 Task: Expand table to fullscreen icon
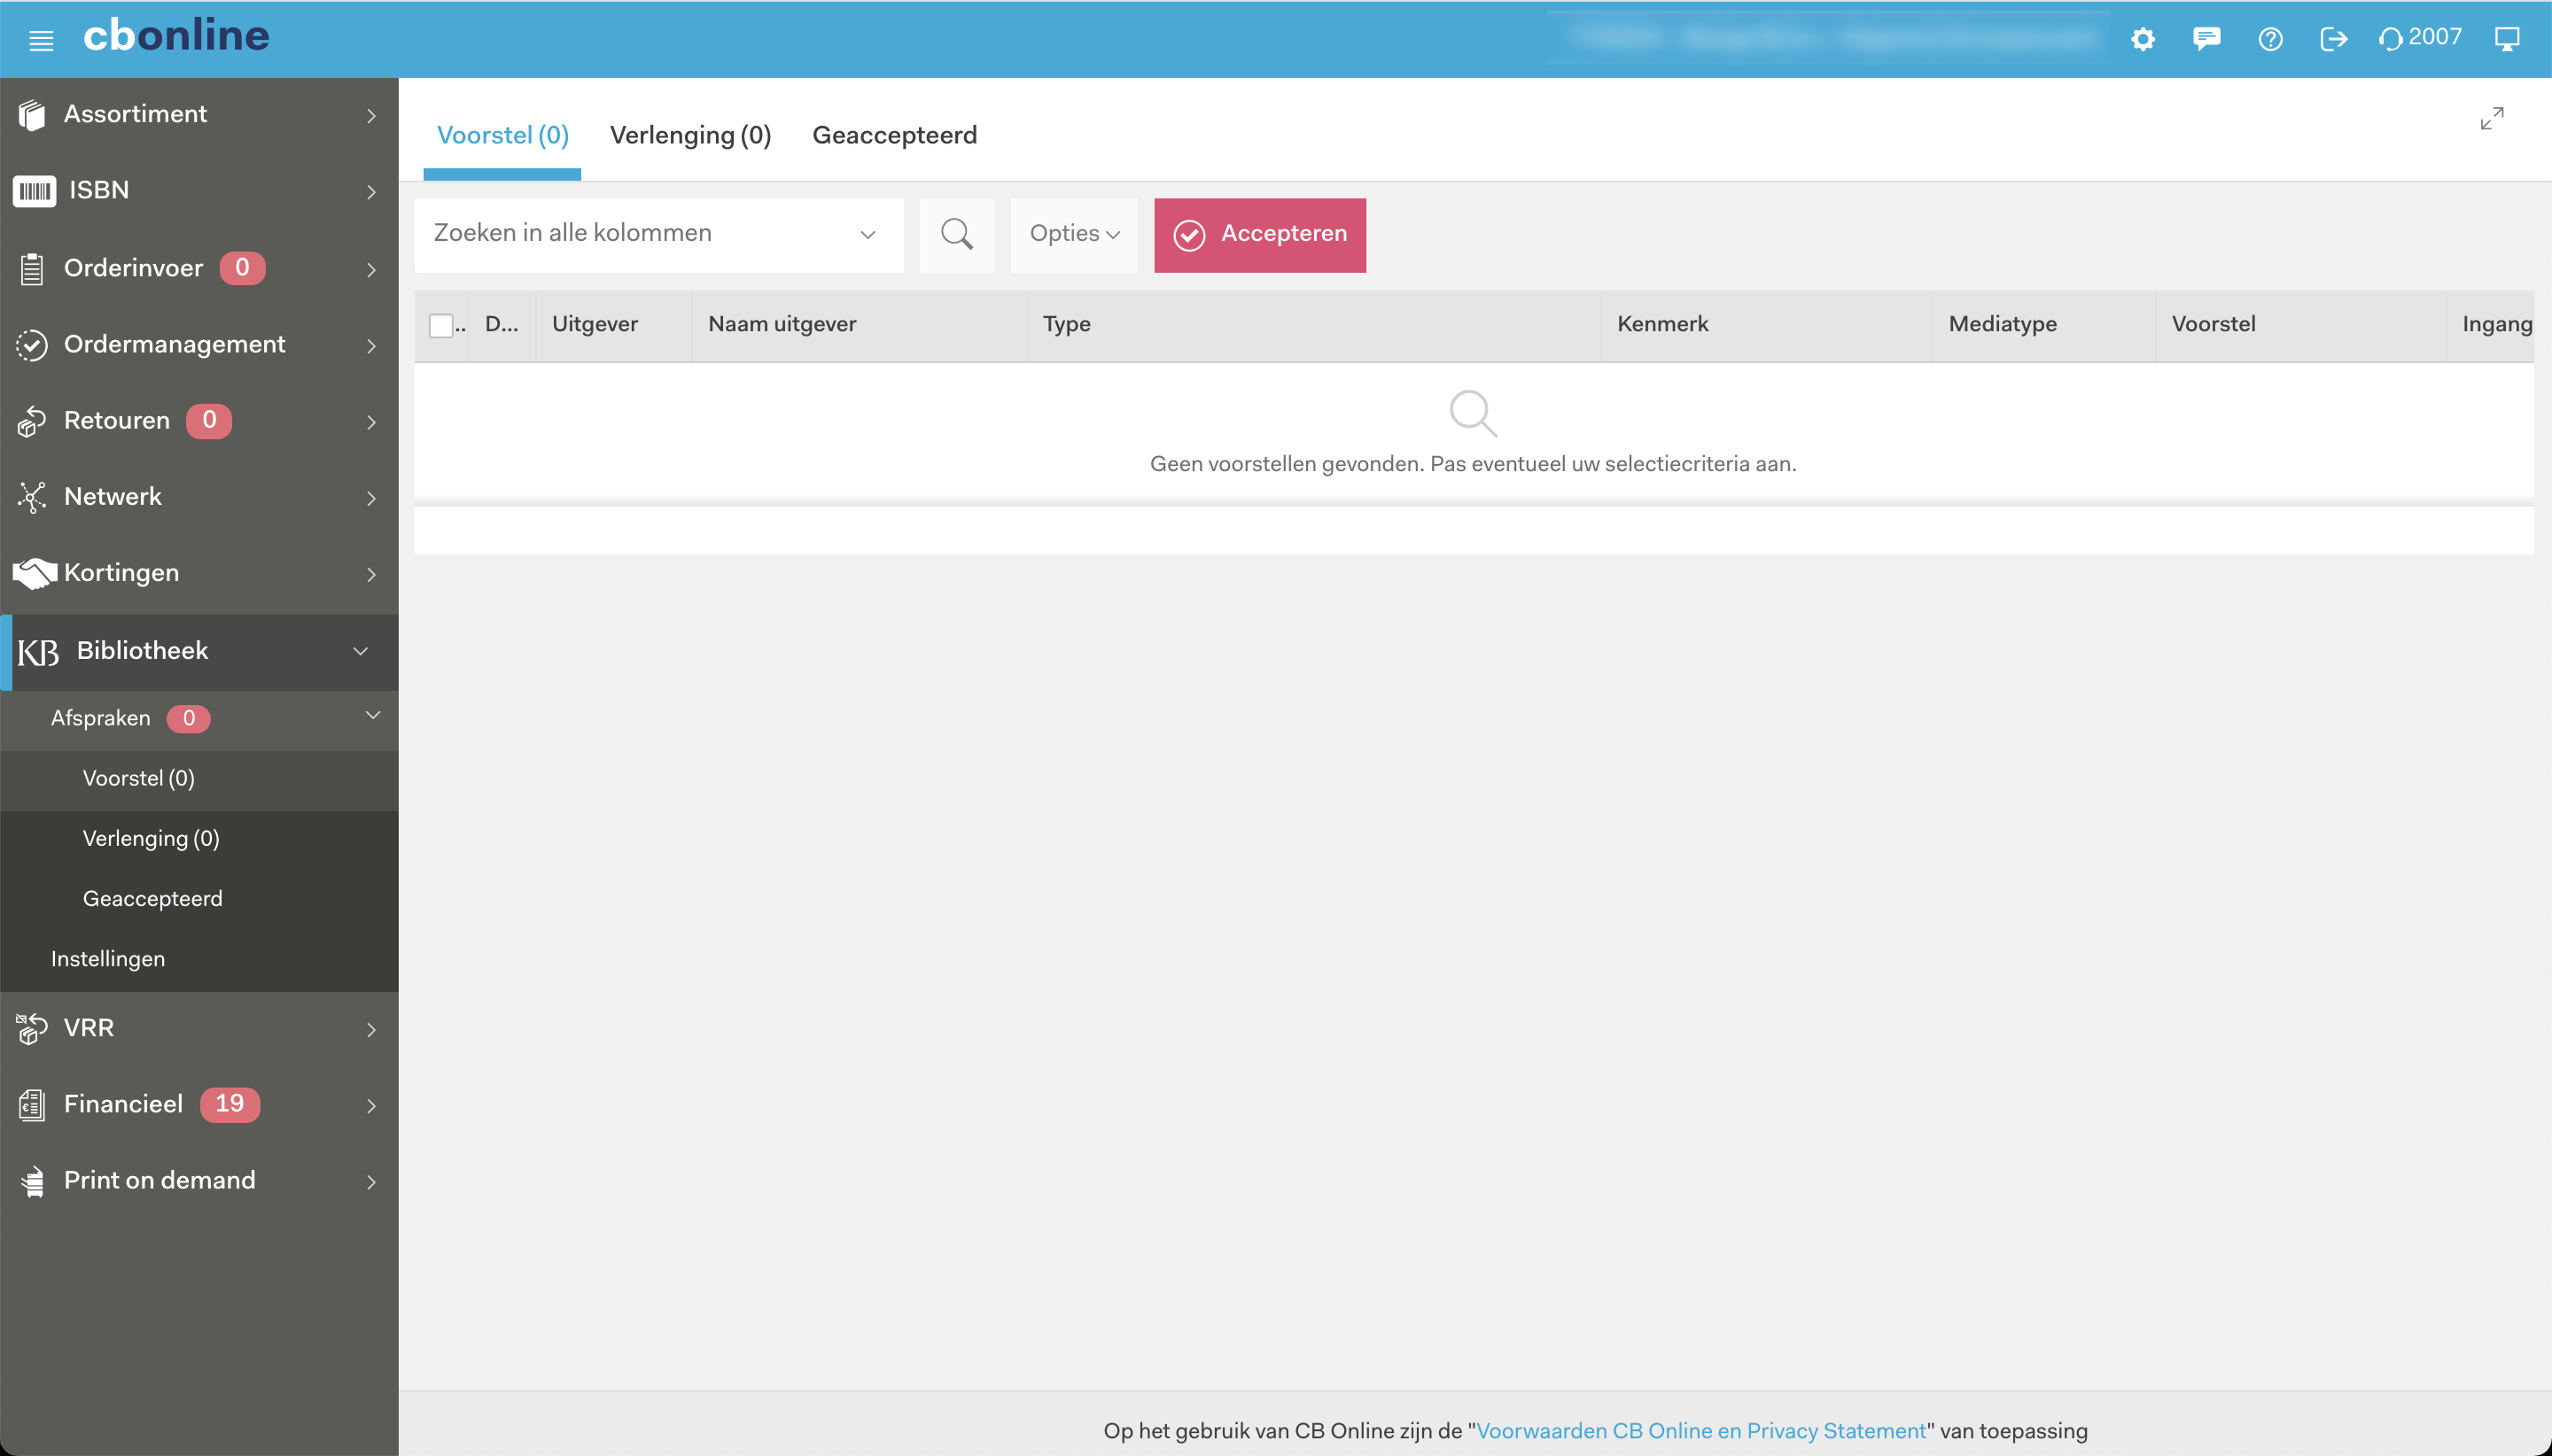tap(2492, 118)
